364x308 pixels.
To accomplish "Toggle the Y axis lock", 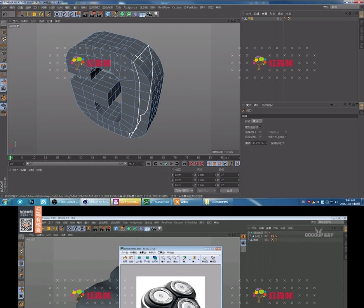I will pos(64,14).
